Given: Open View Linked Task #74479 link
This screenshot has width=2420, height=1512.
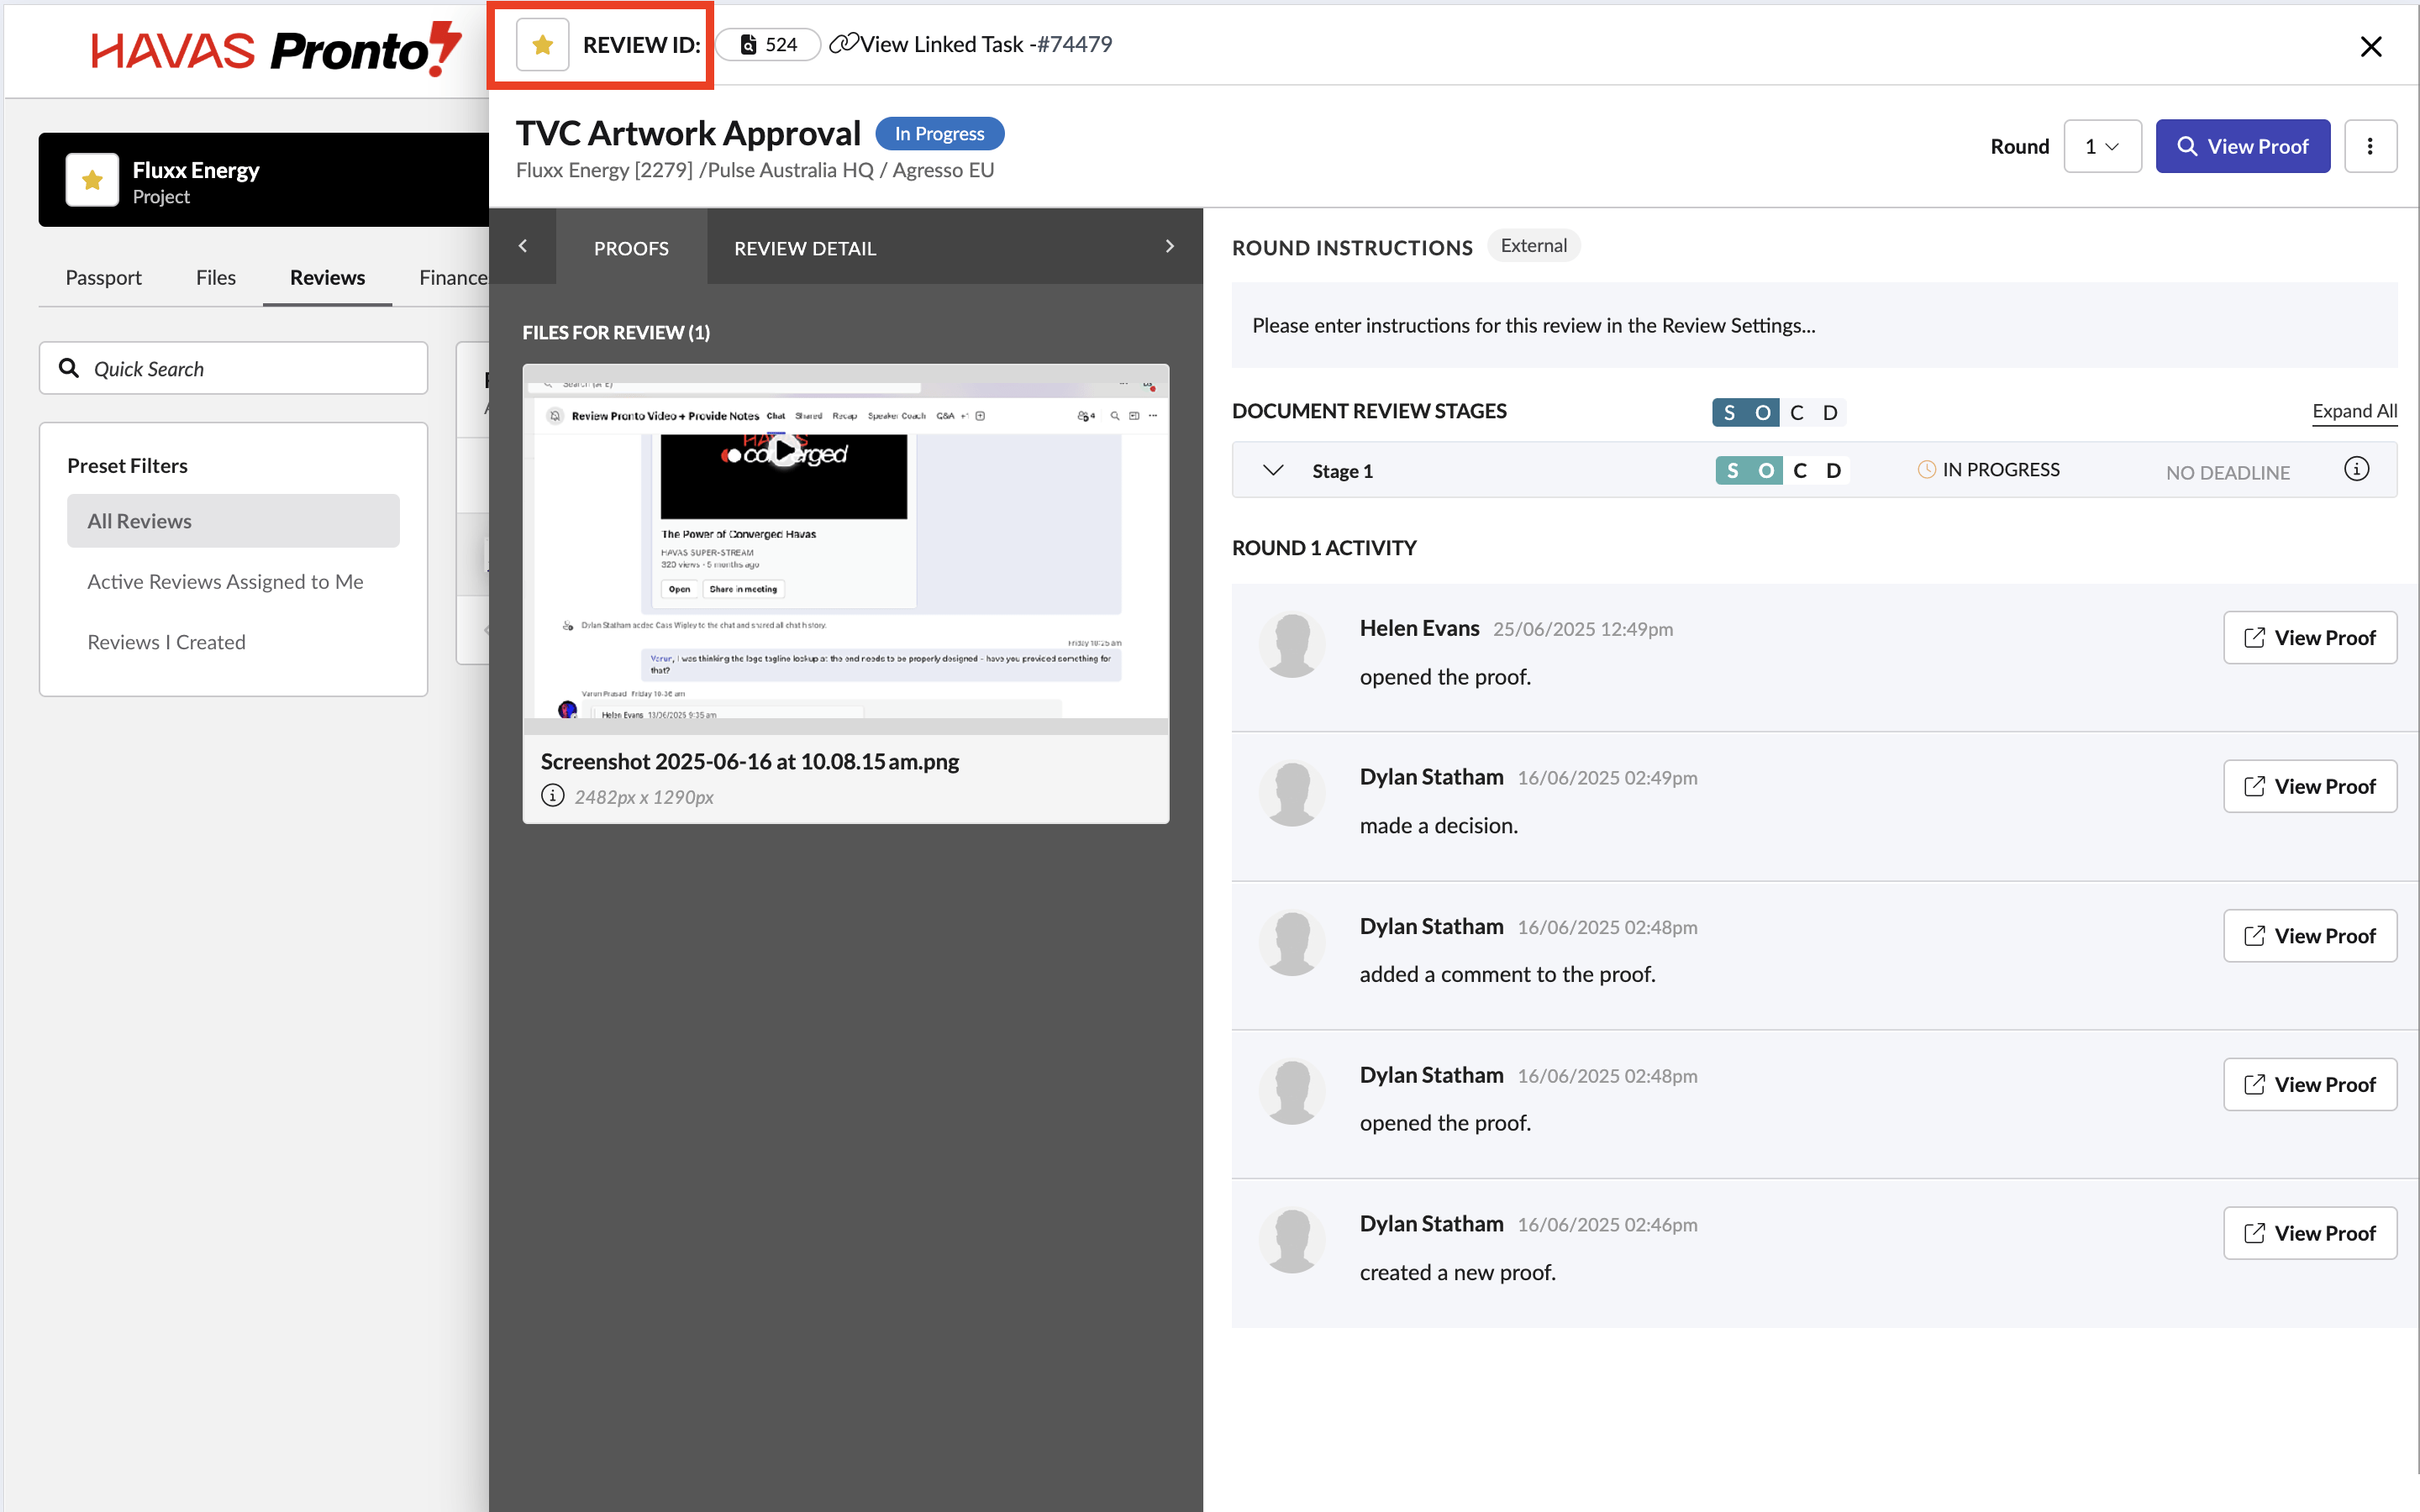Looking at the screenshot, I should pos(971,45).
